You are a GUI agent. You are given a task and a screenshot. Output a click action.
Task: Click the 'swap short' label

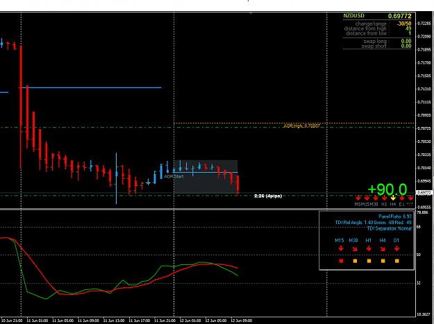(x=375, y=46)
